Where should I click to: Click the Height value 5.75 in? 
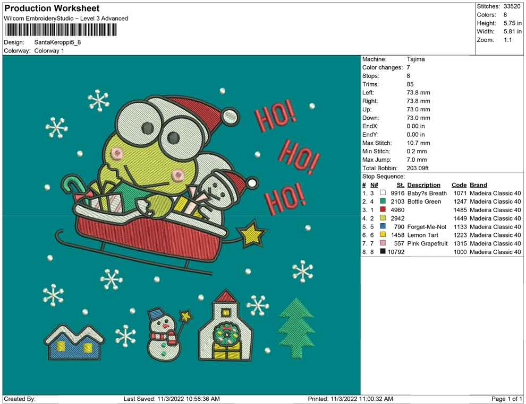[513, 23]
